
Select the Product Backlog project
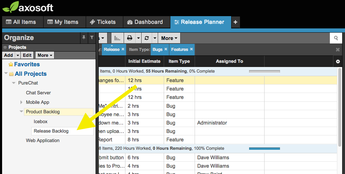click(59, 112)
